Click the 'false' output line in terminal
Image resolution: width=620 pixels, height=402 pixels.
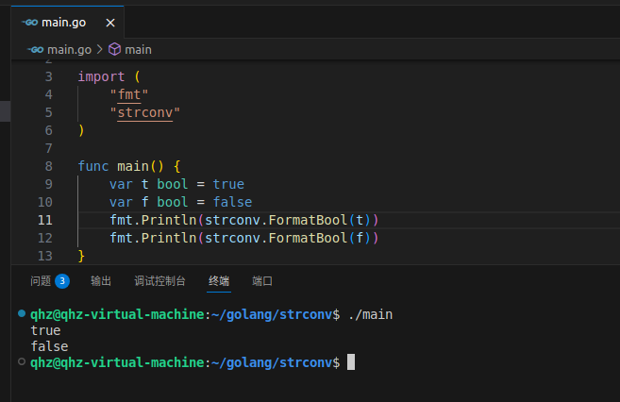[50, 346]
